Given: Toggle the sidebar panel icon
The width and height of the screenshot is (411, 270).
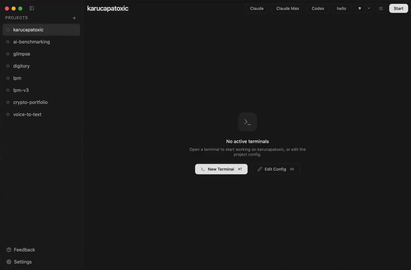Looking at the screenshot, I should tap(32, 8).
